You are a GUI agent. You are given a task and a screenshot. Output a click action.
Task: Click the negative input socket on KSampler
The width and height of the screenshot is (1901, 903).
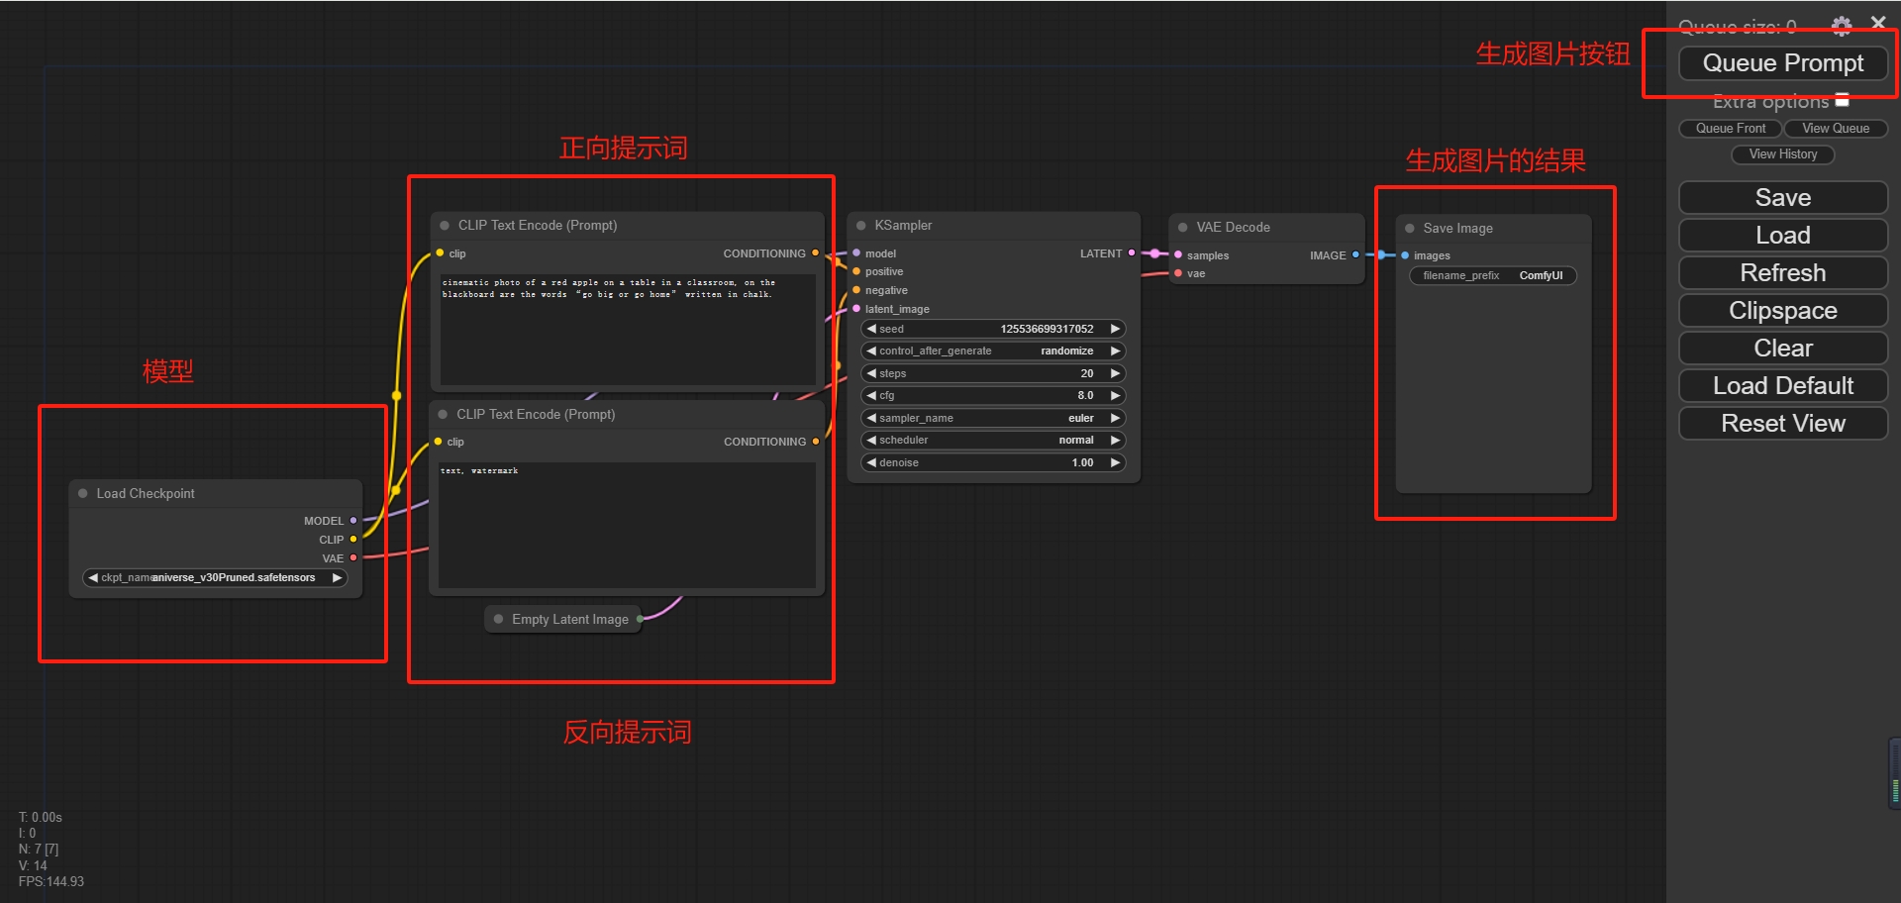coord(856,290)
